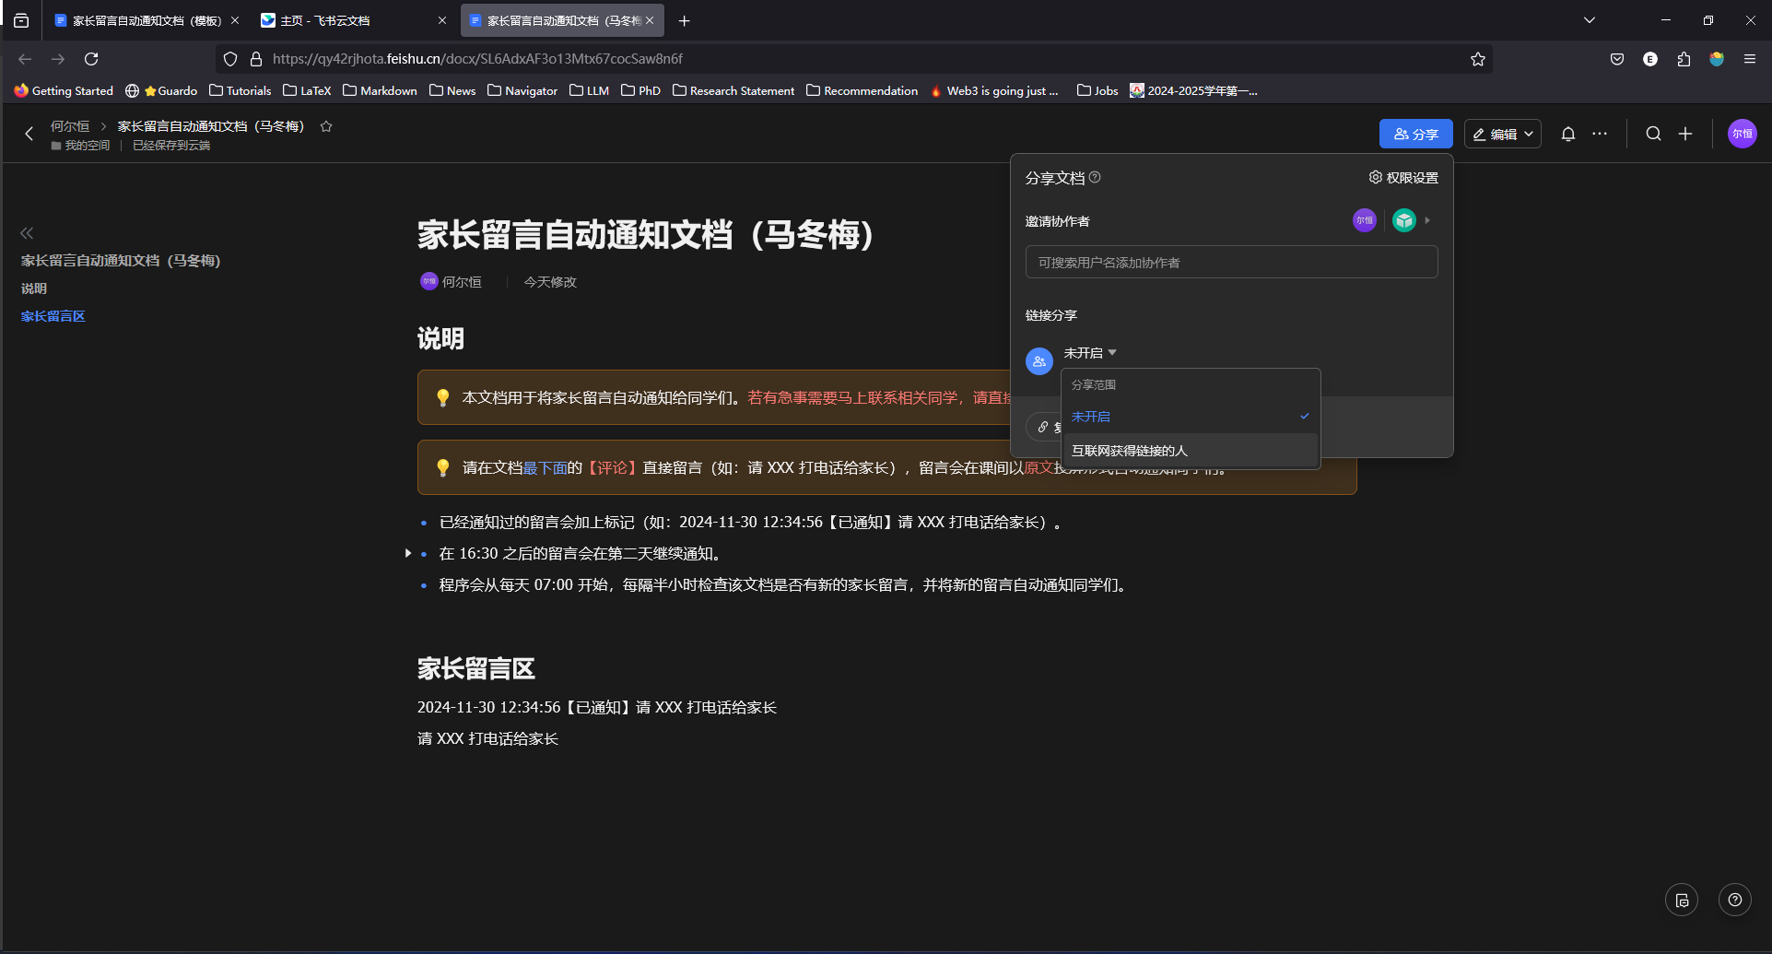Open the more options ellipsis menu
Screen dimensions: 1772x954
click(x=1600, y=134)
